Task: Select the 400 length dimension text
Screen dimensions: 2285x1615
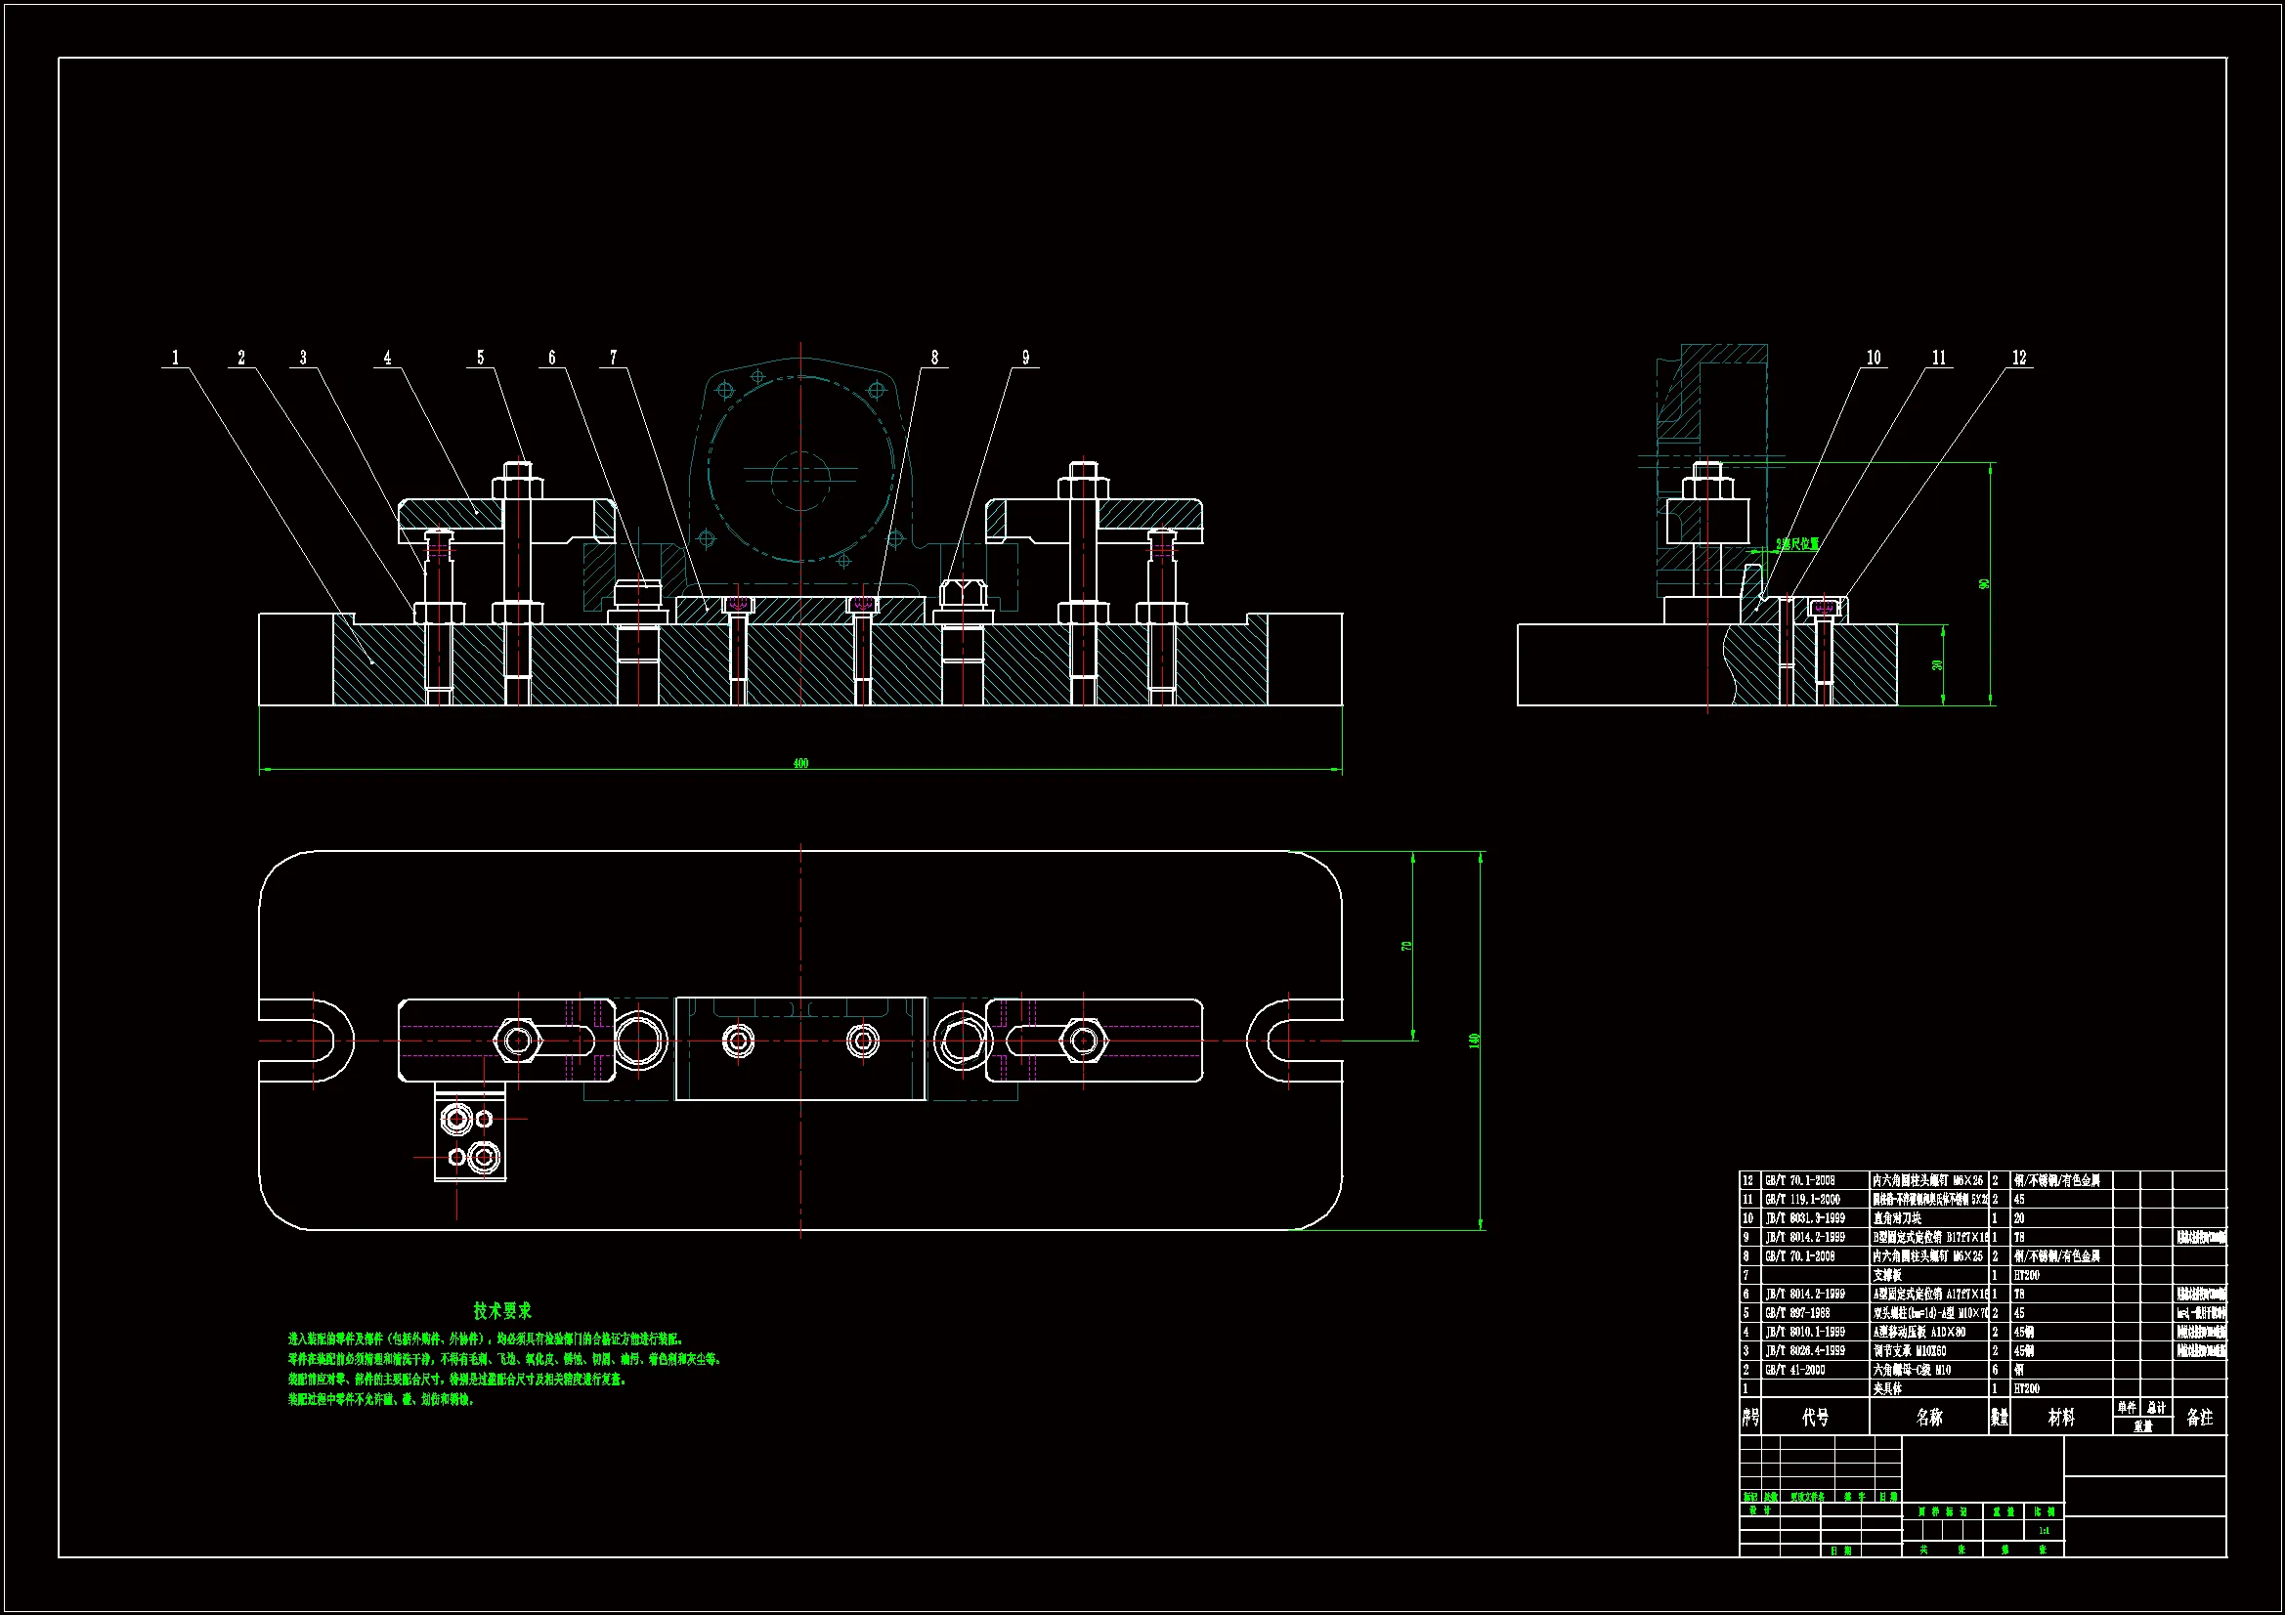Action: click(800, 763)
